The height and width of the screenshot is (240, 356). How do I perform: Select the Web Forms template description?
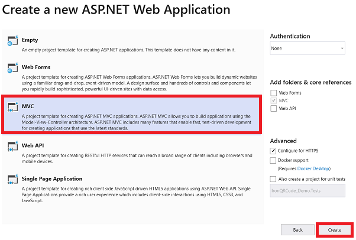coord(139,83)
